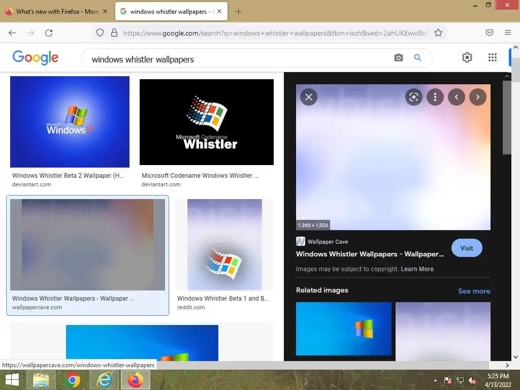520x390 pixels.
Task: Switch to 'What's new with Firefox' tab
Action: click(57, 11)
